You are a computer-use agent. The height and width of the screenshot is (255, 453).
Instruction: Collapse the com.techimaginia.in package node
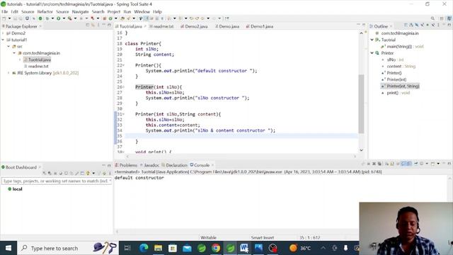(x=14, y=53)
